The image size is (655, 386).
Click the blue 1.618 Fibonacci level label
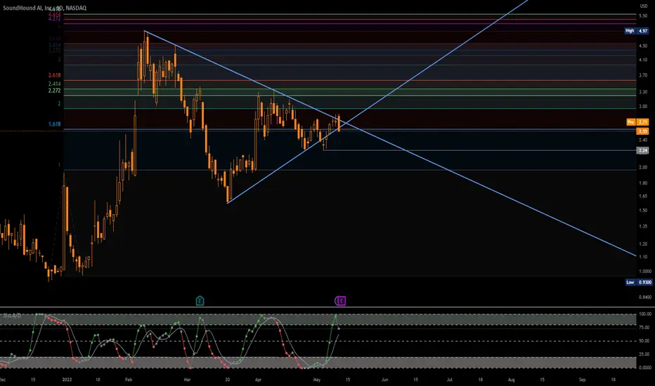point(54,124)
